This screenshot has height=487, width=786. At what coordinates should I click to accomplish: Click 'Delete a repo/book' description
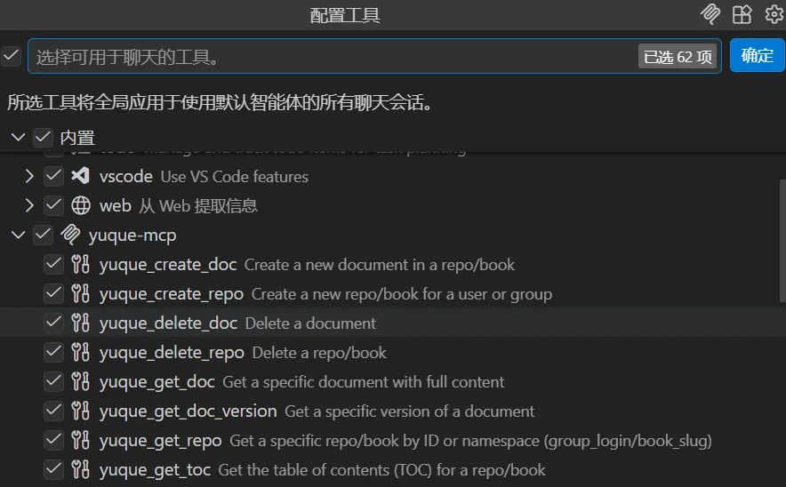[x=319, y=353]
